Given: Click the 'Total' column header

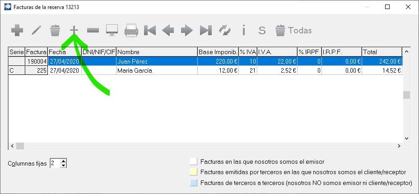Looking at the screenshot, I should pos(382,52).
